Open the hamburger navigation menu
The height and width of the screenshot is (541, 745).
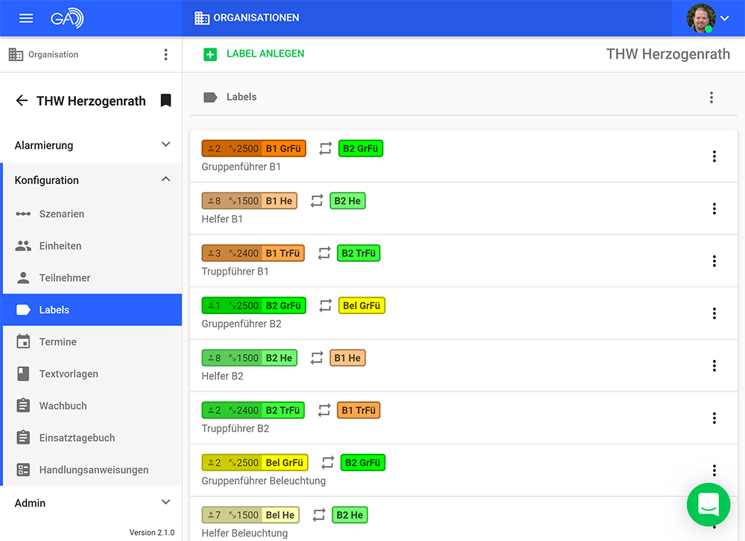point(26,18)
